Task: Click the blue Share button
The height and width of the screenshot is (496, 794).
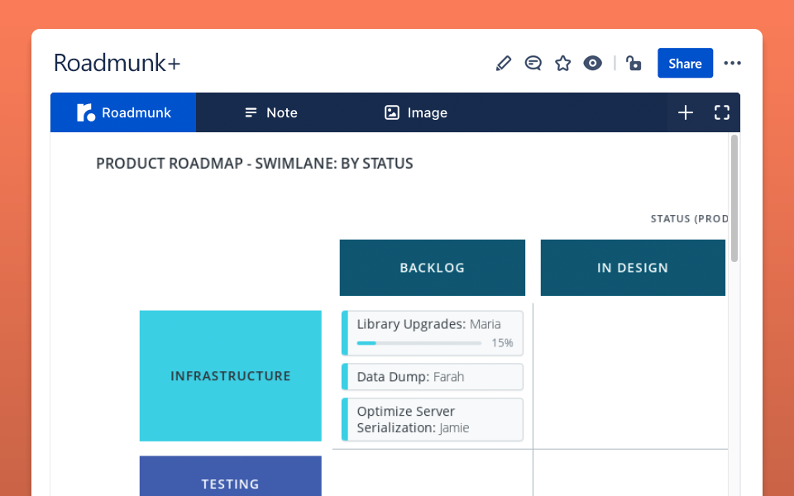Action: 685,64
